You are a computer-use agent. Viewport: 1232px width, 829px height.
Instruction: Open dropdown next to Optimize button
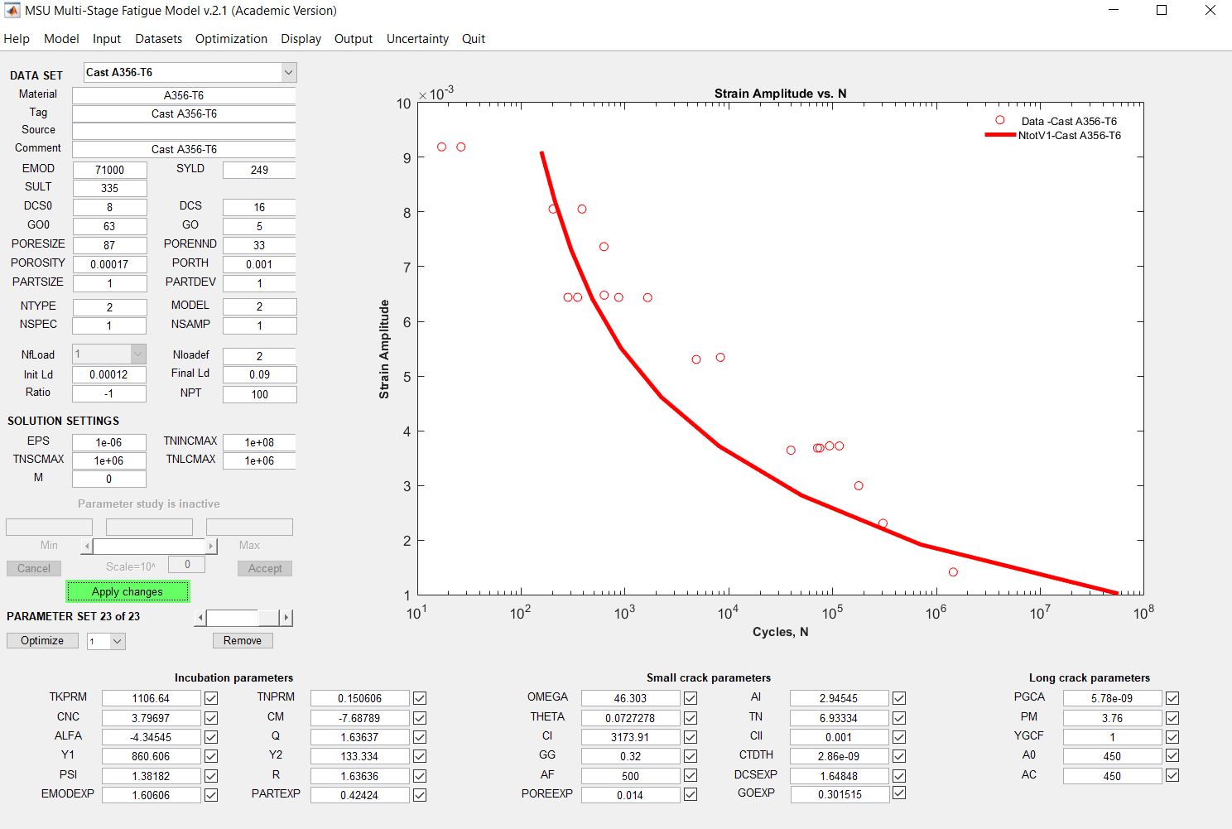pos(117,641)
